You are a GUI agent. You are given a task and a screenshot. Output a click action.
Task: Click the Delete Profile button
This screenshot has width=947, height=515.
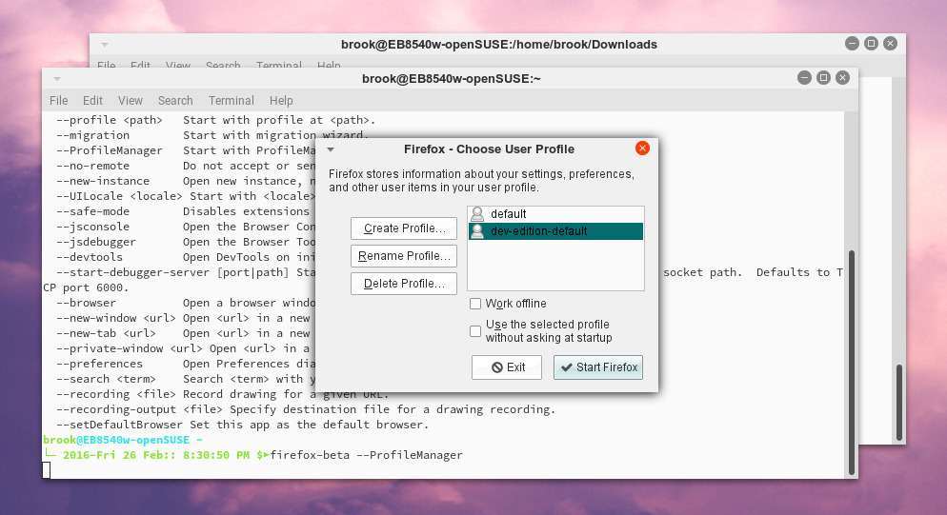pos(403,284)
